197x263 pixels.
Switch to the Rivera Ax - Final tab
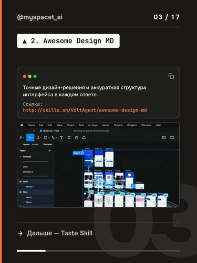point(51,131)
